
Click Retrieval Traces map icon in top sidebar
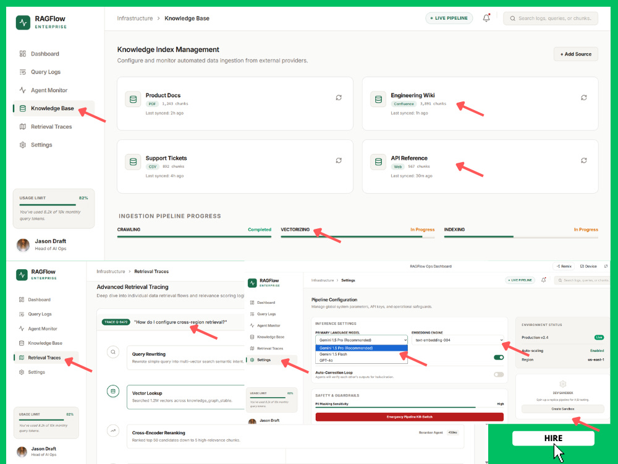pyautogui.click(x=23, y=127)
